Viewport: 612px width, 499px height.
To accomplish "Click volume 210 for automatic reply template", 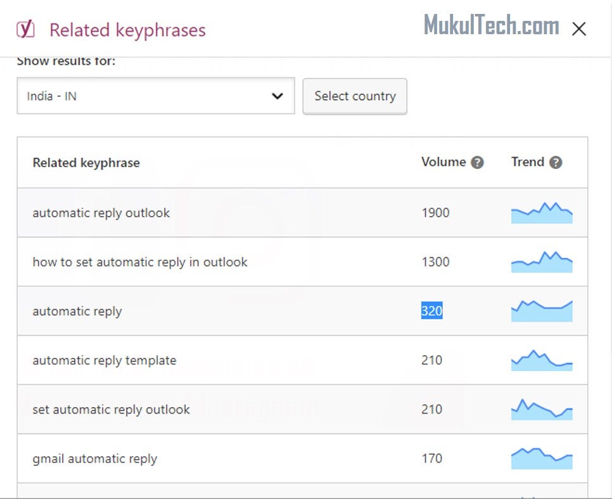I will coord(431,360).
